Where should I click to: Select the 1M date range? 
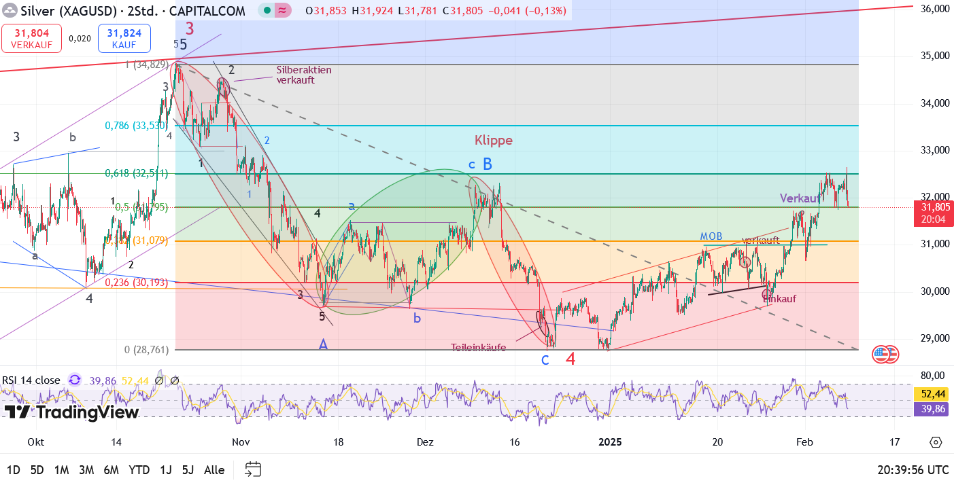click(61, 470)
